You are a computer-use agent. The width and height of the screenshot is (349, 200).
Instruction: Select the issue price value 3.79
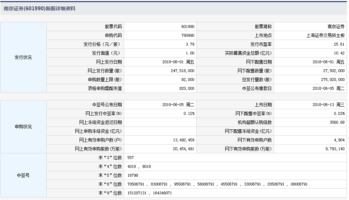190,44
